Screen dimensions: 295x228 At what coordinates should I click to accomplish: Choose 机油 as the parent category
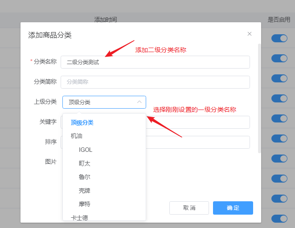(77, 136)
